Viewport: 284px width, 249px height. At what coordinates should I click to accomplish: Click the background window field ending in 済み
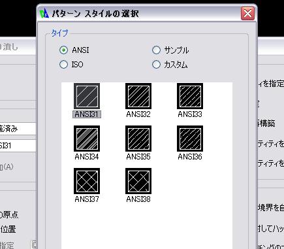pyautogui.click(x=18, y=129)
